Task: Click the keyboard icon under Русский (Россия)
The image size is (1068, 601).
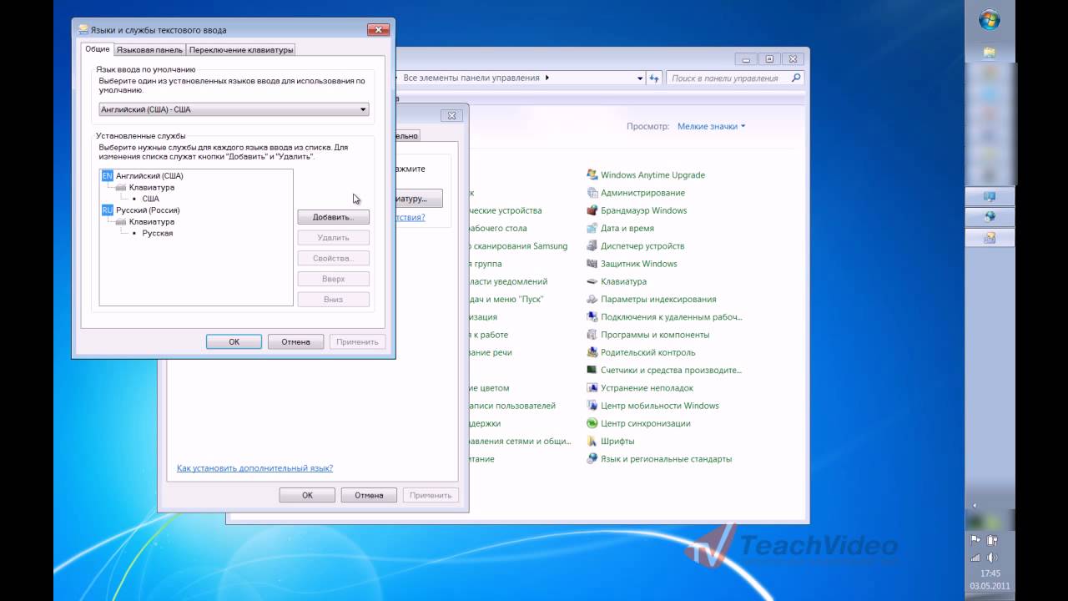Action: click(x=121, y=222)
